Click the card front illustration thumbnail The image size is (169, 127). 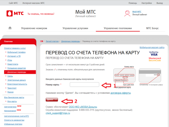(124, 75)
